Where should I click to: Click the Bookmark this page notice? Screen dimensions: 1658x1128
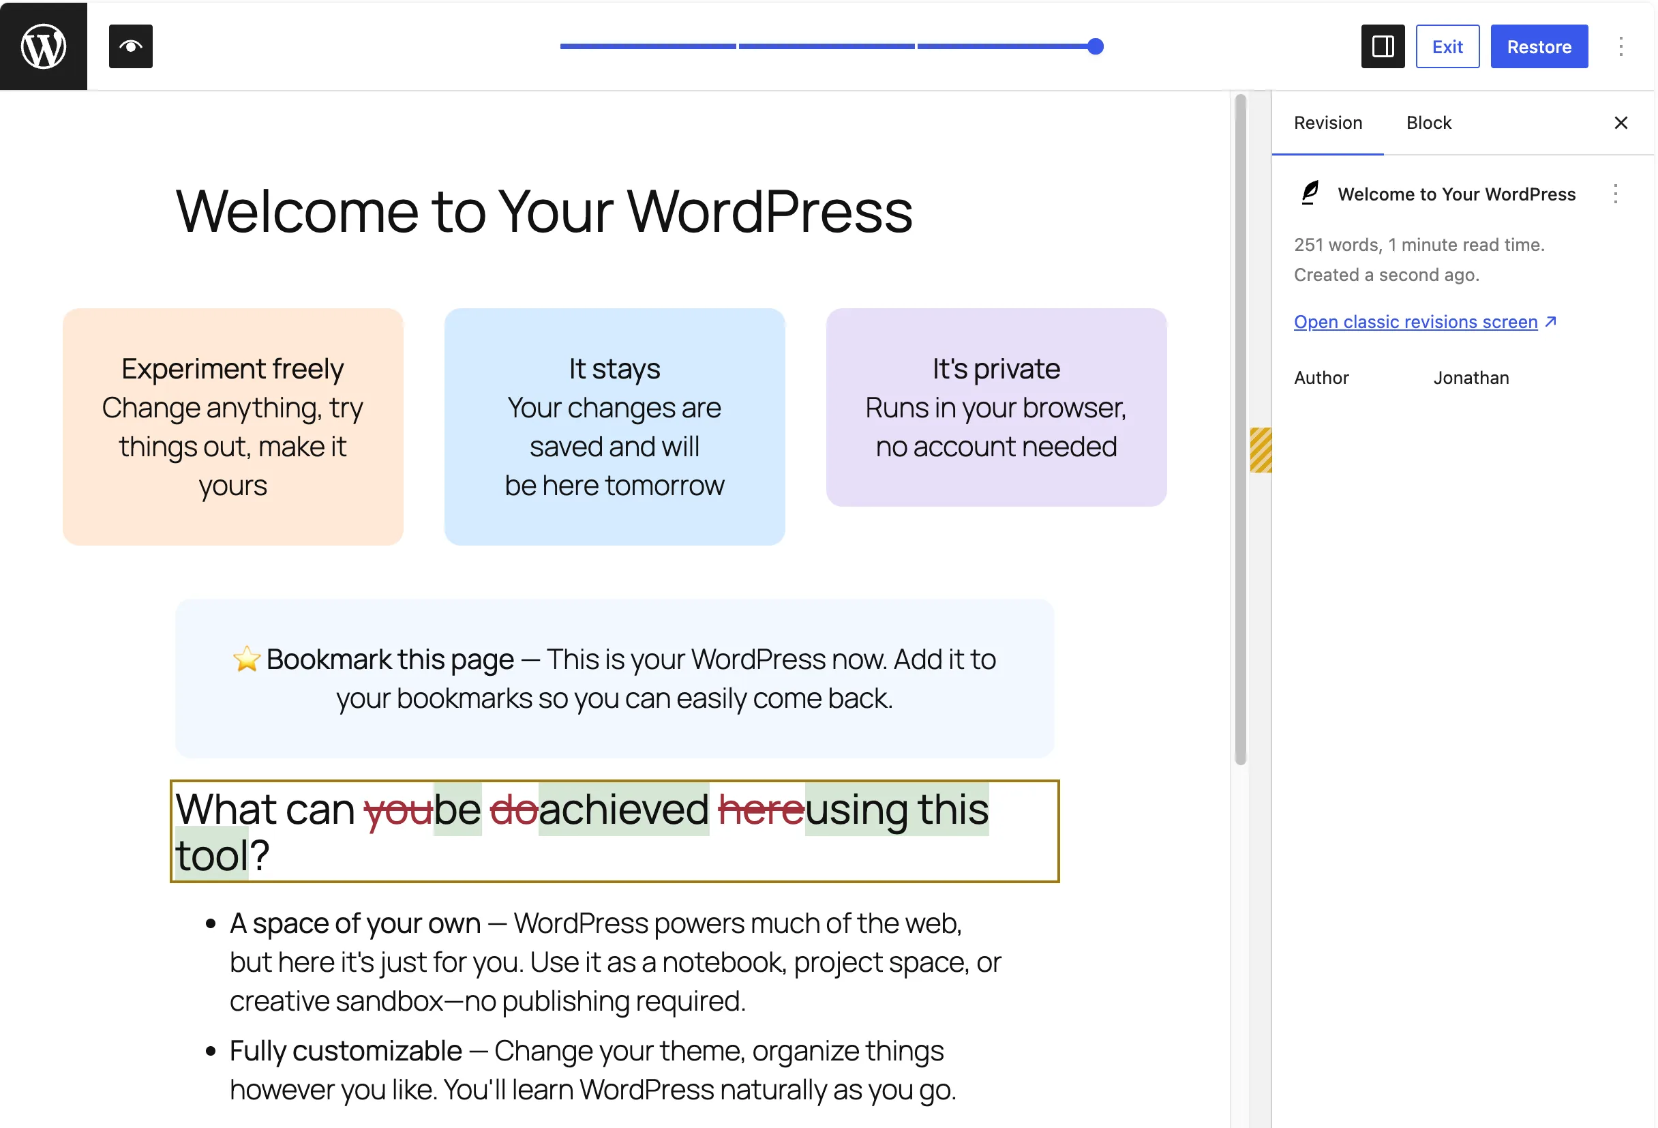pyautogui.click(x=614, y=679)
